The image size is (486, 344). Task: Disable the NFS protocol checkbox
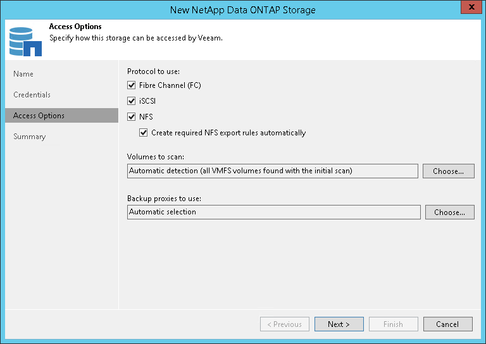tap(132, 116)
